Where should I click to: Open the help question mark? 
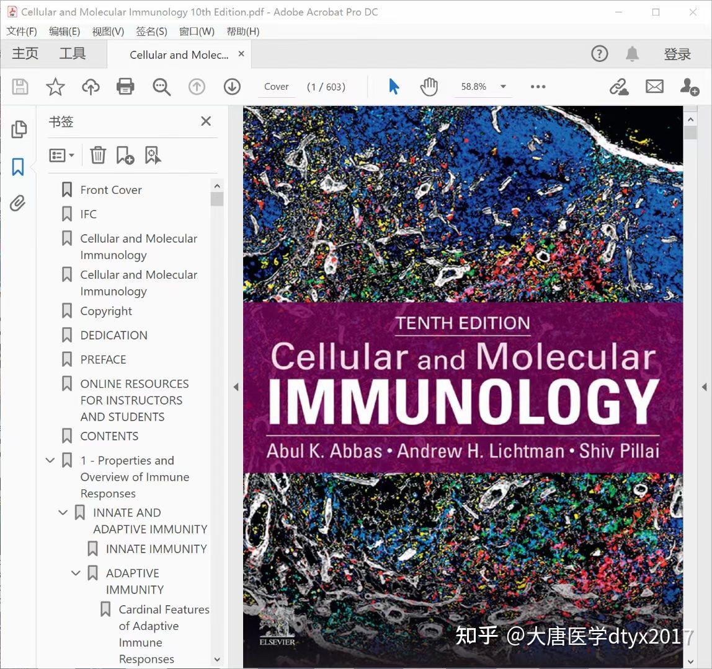tap(599, 54)
